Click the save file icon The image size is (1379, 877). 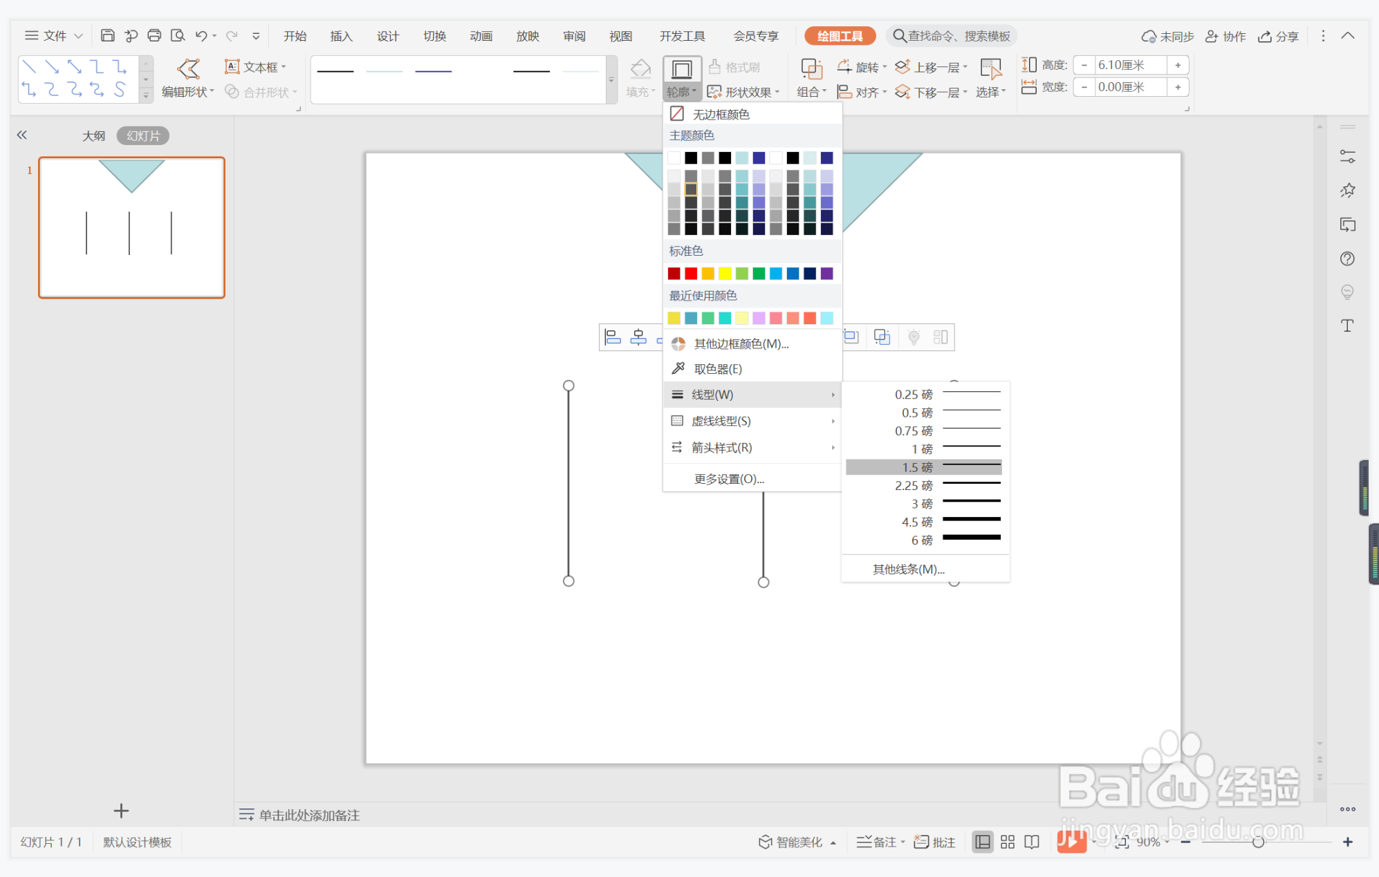click(x=107, y=35)
